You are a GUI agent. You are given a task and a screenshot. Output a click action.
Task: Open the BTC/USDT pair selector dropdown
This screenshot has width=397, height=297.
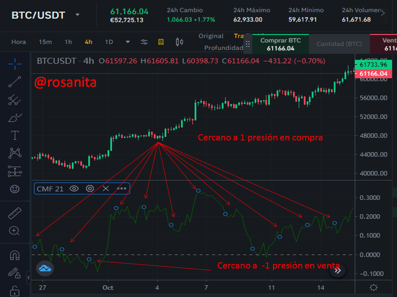tap(77, 15)
